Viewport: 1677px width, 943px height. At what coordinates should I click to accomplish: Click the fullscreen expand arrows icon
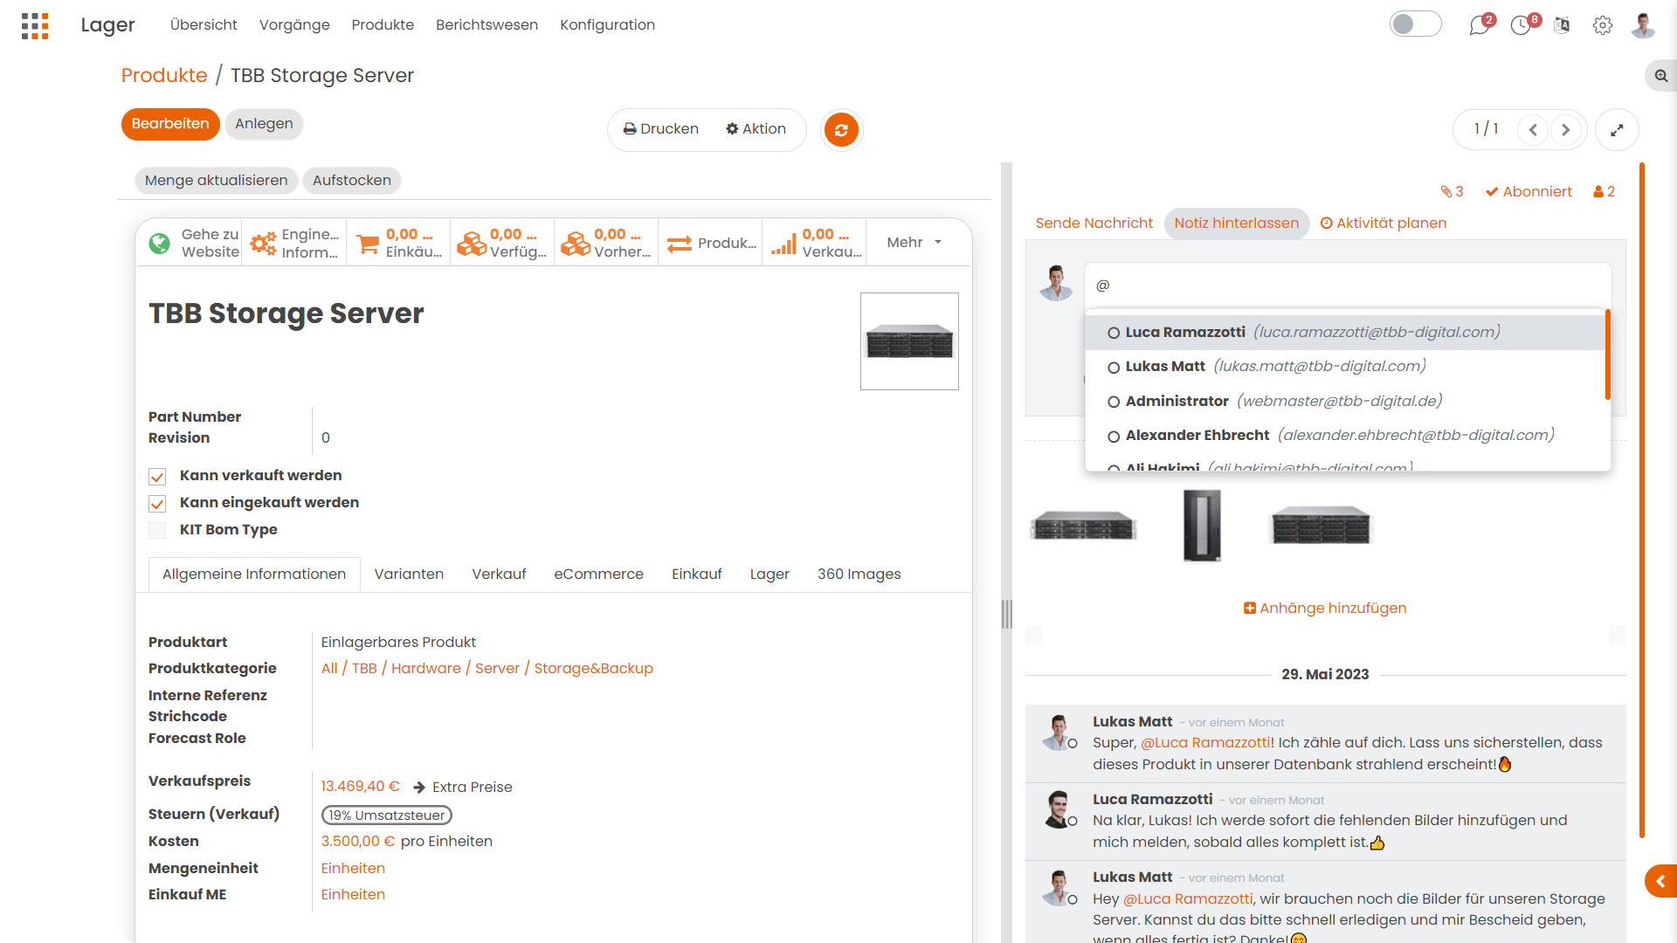tap(1617, 130)
